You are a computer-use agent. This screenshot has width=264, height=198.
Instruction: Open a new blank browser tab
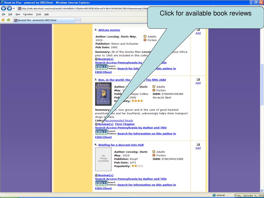(x=78, y=20)
